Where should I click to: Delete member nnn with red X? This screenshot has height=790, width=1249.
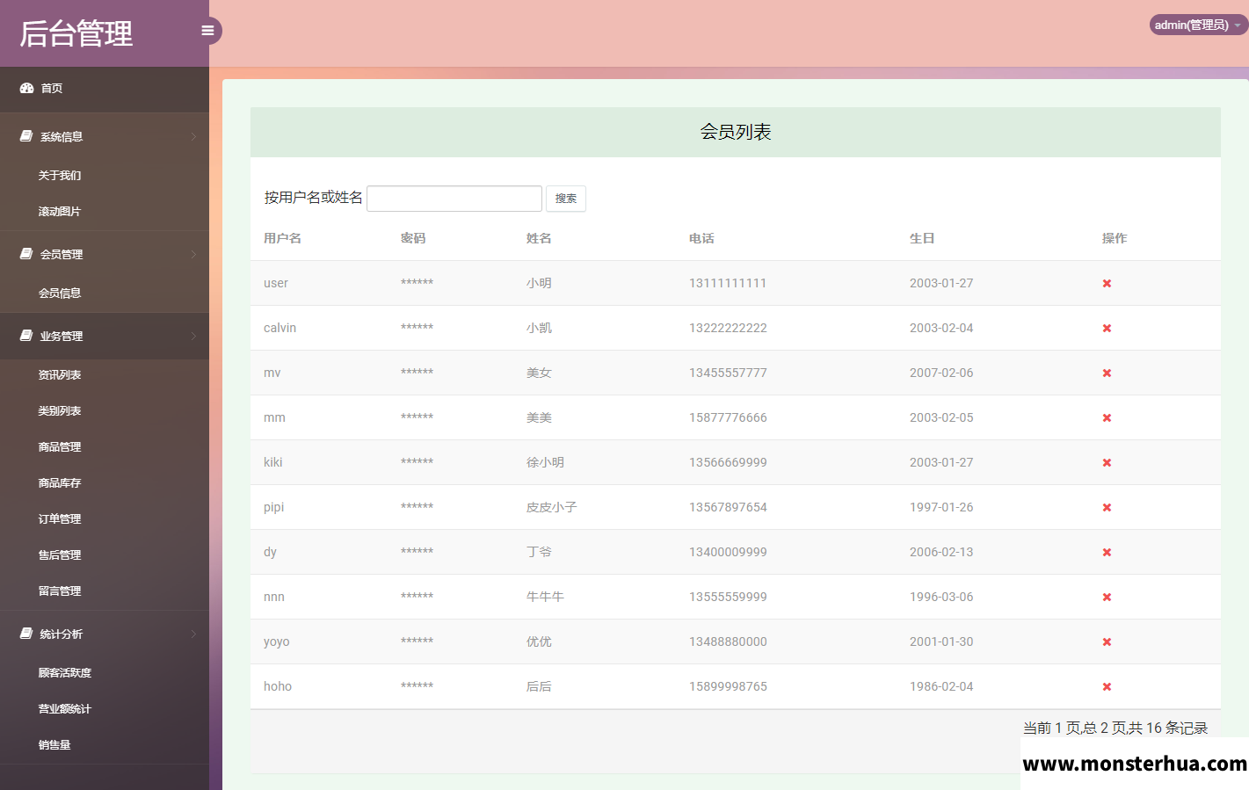tap(1107, 597)
